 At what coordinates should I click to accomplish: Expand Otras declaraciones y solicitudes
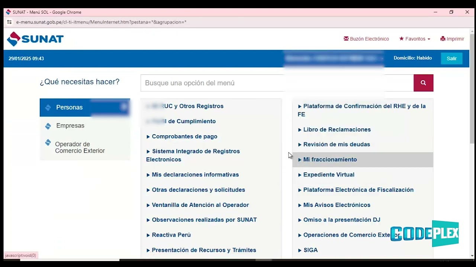point(196,190)
